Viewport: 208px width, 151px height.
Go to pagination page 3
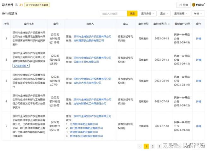(159, 146)
